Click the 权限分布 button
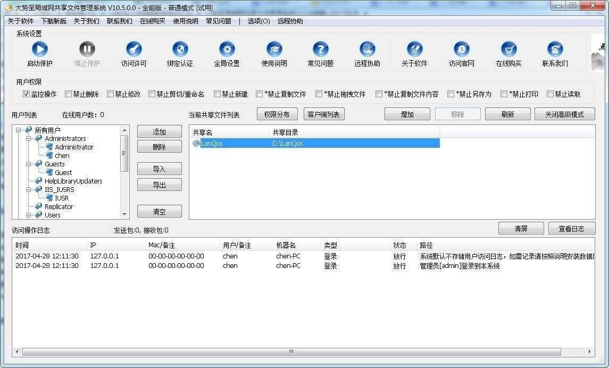This screenshot has height=368, width=609. 277,114
